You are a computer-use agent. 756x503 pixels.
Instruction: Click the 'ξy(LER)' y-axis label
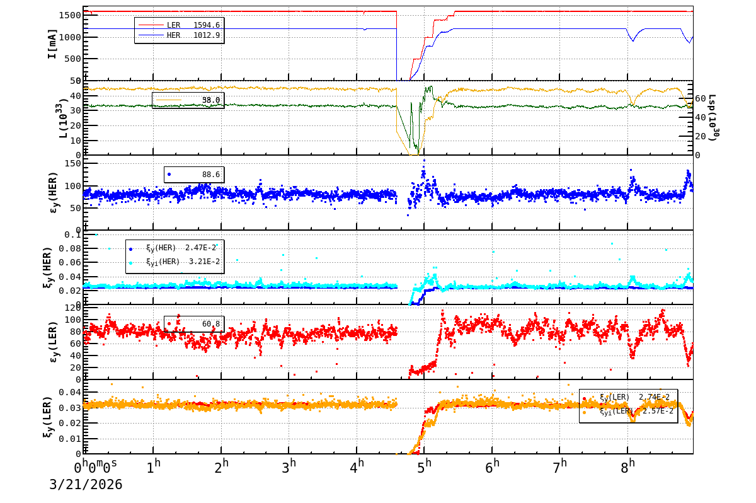click(x=48, y=417)
